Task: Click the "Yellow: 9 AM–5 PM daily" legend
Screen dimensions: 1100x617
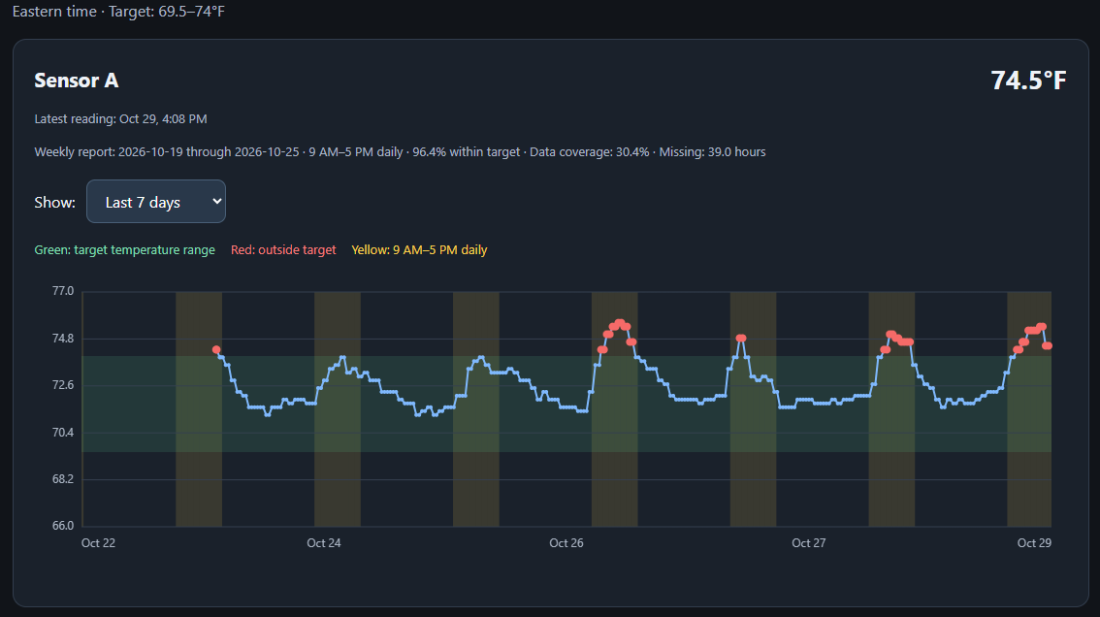Action: (x=419, y=250)
